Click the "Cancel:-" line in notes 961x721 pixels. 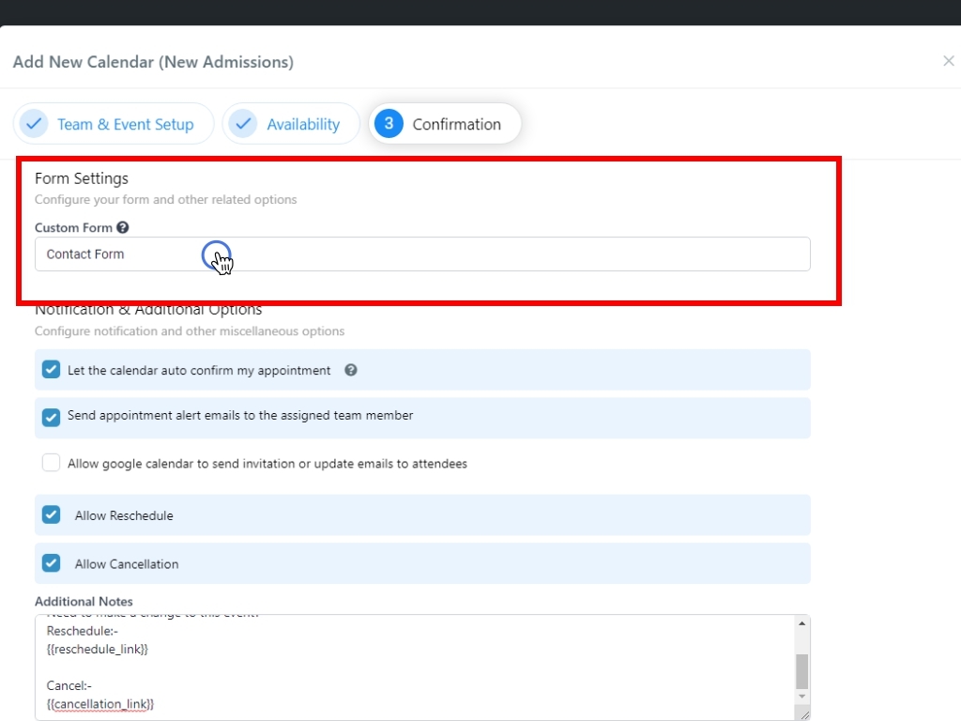click(x=69, y=685)
